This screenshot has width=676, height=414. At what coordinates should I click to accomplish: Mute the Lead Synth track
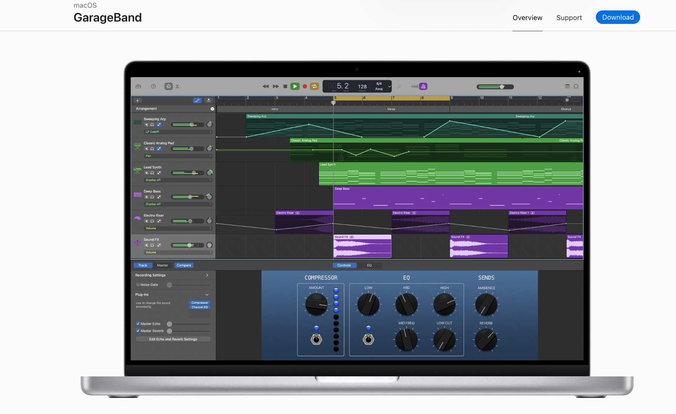146,173
